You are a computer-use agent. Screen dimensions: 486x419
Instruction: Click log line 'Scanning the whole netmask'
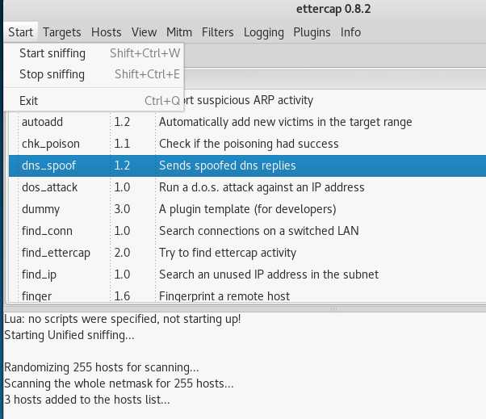[119, 383]
